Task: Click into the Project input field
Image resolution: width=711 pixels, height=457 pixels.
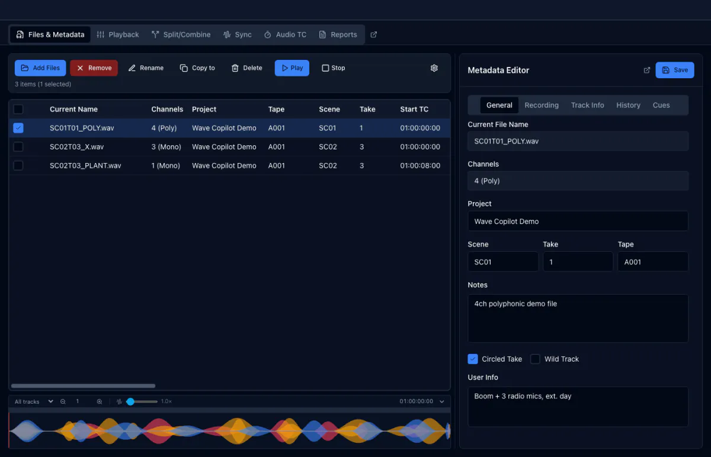Action: (578, 221)
